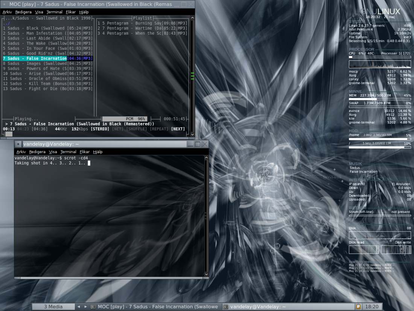This screenshot has width=414, height=311.
Task: Click the SHUFFLE indicator in MOC
Action: 137,129
